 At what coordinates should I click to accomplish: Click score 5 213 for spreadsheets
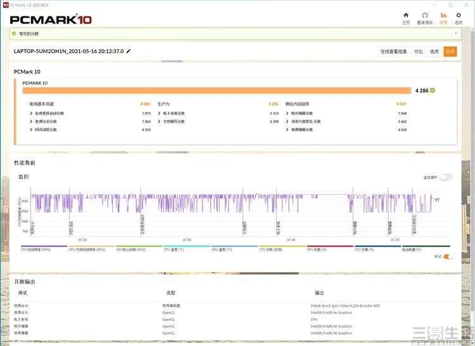(274, 113)
